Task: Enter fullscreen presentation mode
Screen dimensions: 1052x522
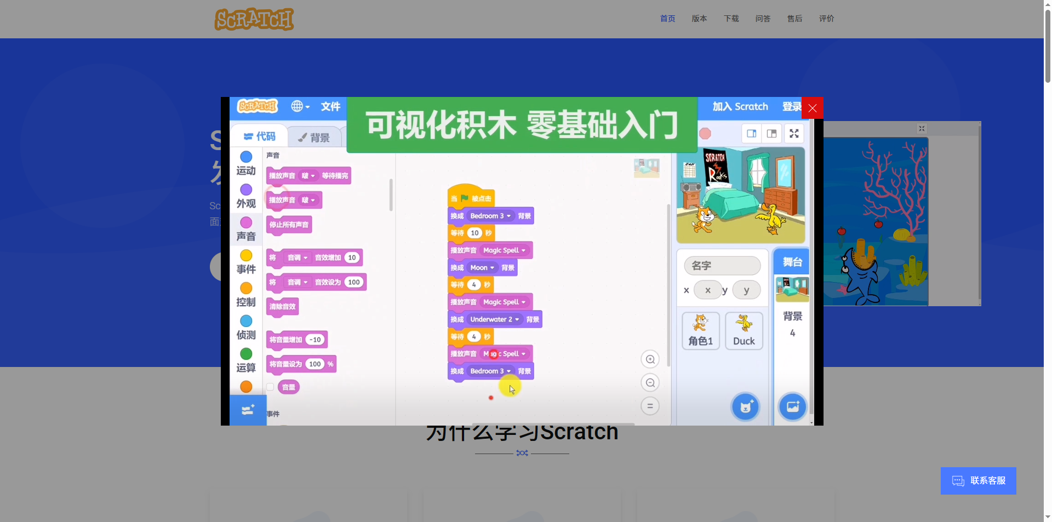Action: [x=794, y=133]
